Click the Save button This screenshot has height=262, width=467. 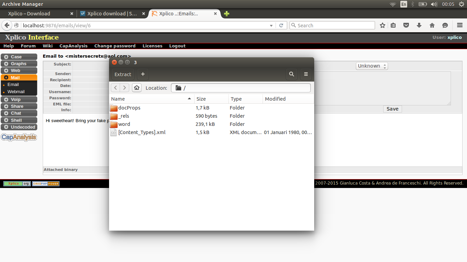pyautogui.click(x=392, y=108)
